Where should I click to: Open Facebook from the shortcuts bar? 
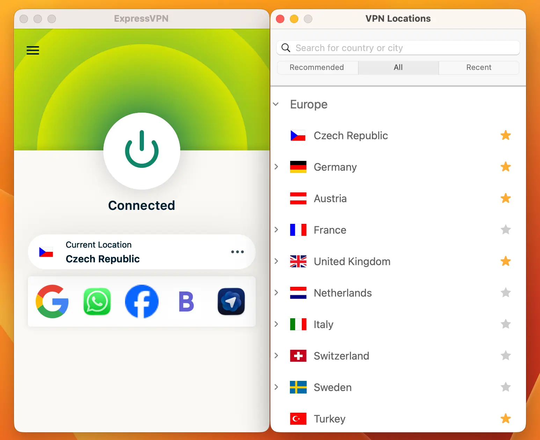pos(141,301)
